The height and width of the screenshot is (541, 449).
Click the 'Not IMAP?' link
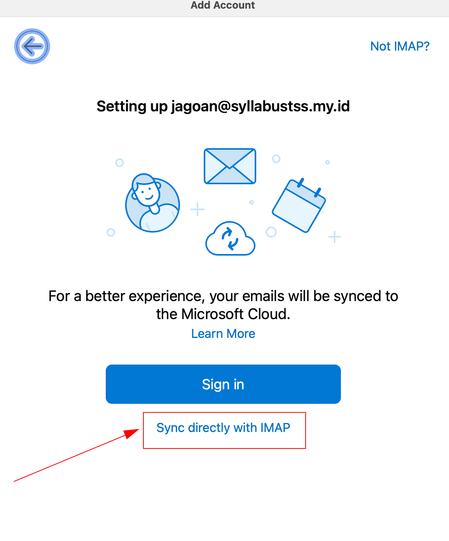[400, 46]
